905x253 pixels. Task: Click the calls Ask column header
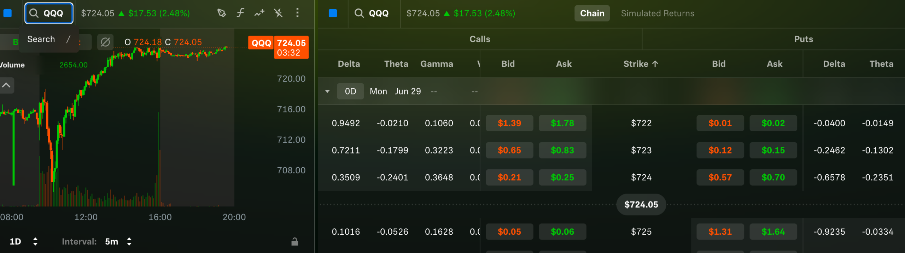(564, 64)
